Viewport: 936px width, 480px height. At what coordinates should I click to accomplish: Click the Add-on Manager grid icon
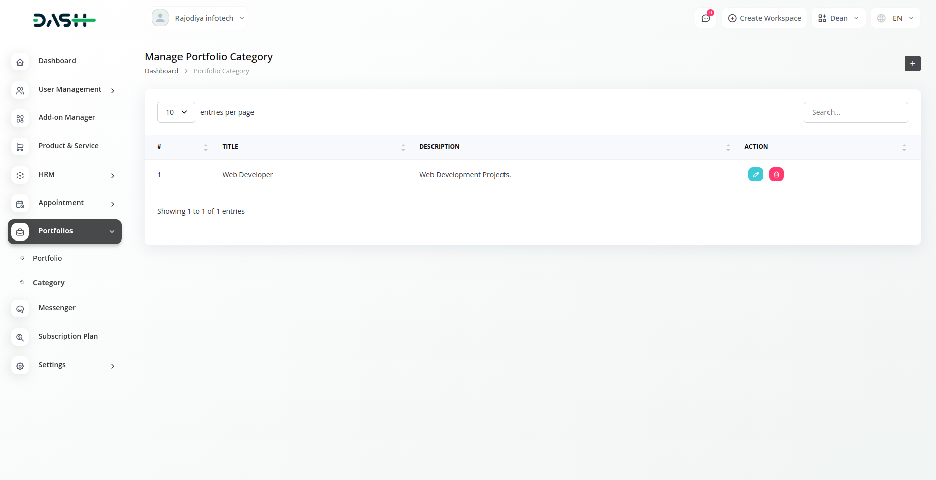20,119
